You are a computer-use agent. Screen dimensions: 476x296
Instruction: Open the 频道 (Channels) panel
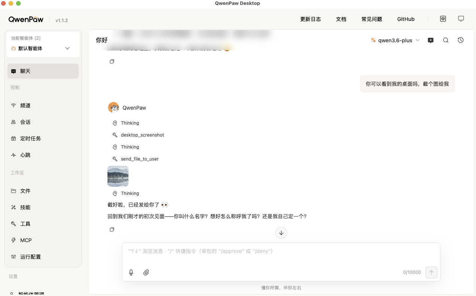[x=25, y=105]
